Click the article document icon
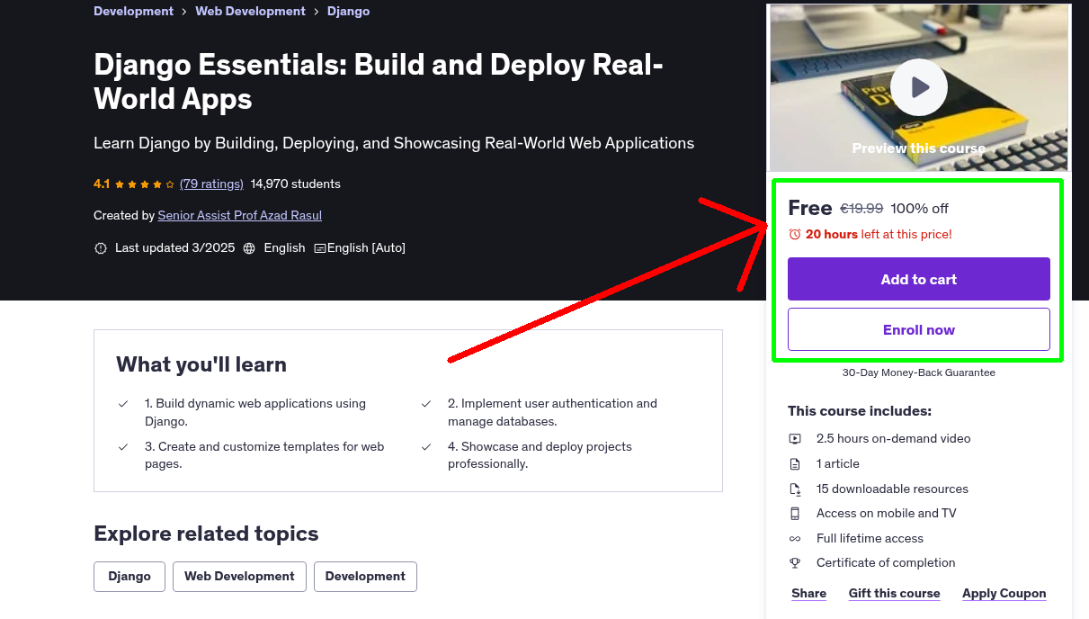 pyautogui.click(x=795, y=464)
